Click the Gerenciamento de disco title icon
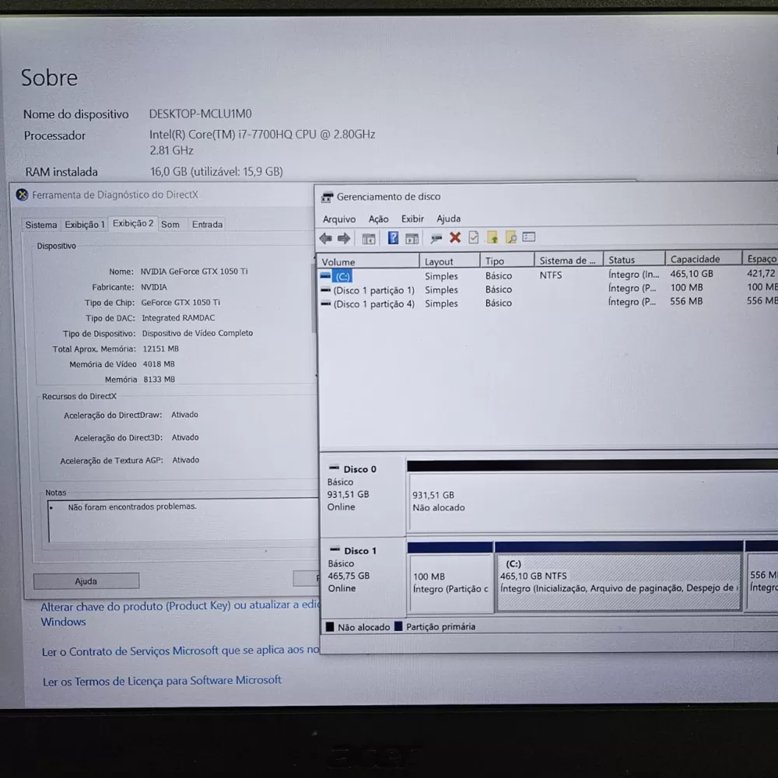This screenshot has height=778, width=778. click(x=327, y=197)
